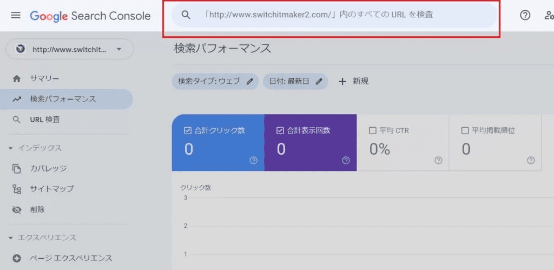Select the 平均掲載順位 metric card
The image size is (554, 270).
[495, 143]
